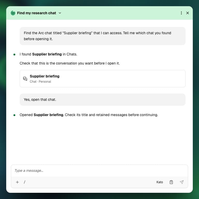This screenshot has height=199, width=199.
Task: Click the green assistant avatar icon
Action: 13,13
